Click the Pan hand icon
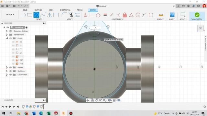The height and width of the screenshot is (116, 207). 96,100
